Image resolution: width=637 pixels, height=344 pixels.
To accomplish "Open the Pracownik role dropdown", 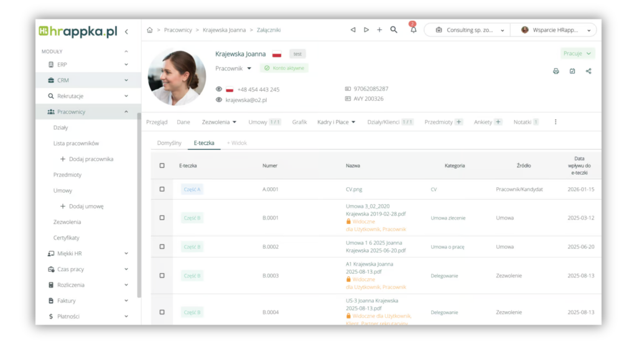I will click(233, 68).
